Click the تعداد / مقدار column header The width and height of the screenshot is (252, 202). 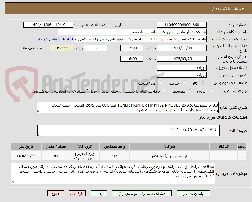click(x=56, y=147)
